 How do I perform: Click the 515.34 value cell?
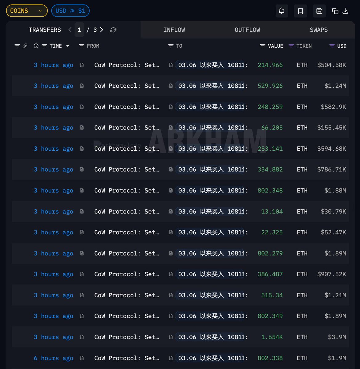(272, 295)
